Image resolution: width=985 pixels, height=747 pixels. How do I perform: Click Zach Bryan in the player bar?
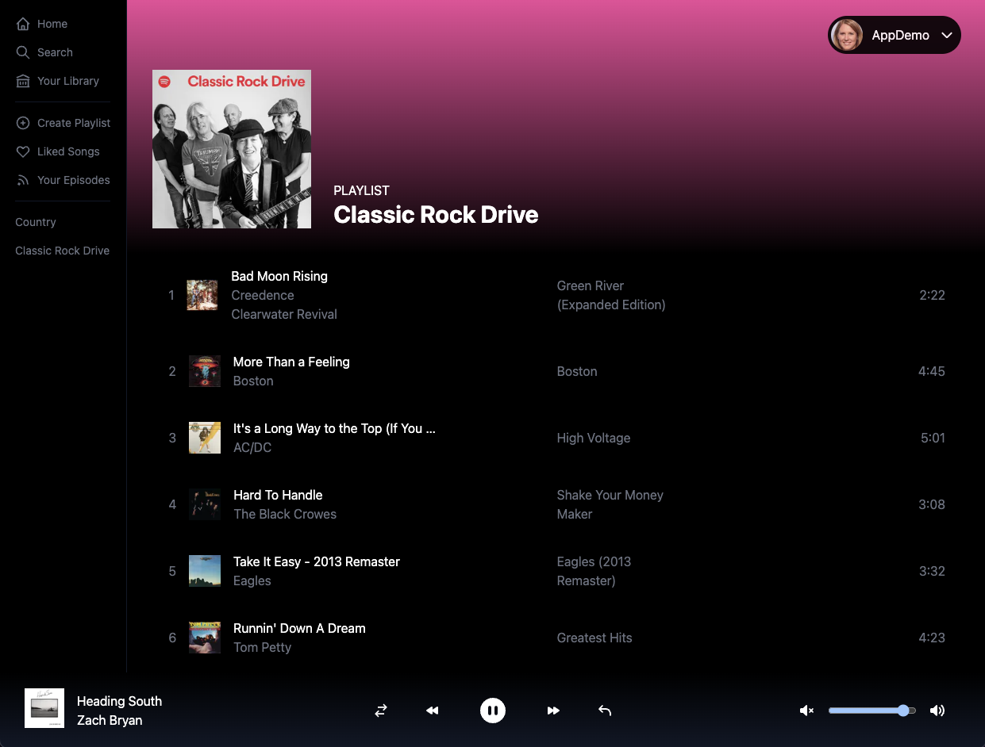click(x=110, y=720)
